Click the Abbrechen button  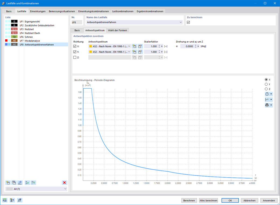click(x=249, y=200)
